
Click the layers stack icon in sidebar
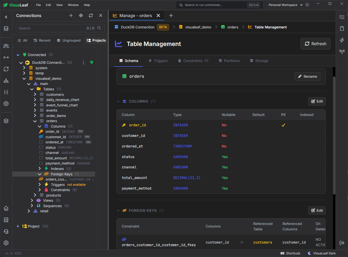(6, 121)
